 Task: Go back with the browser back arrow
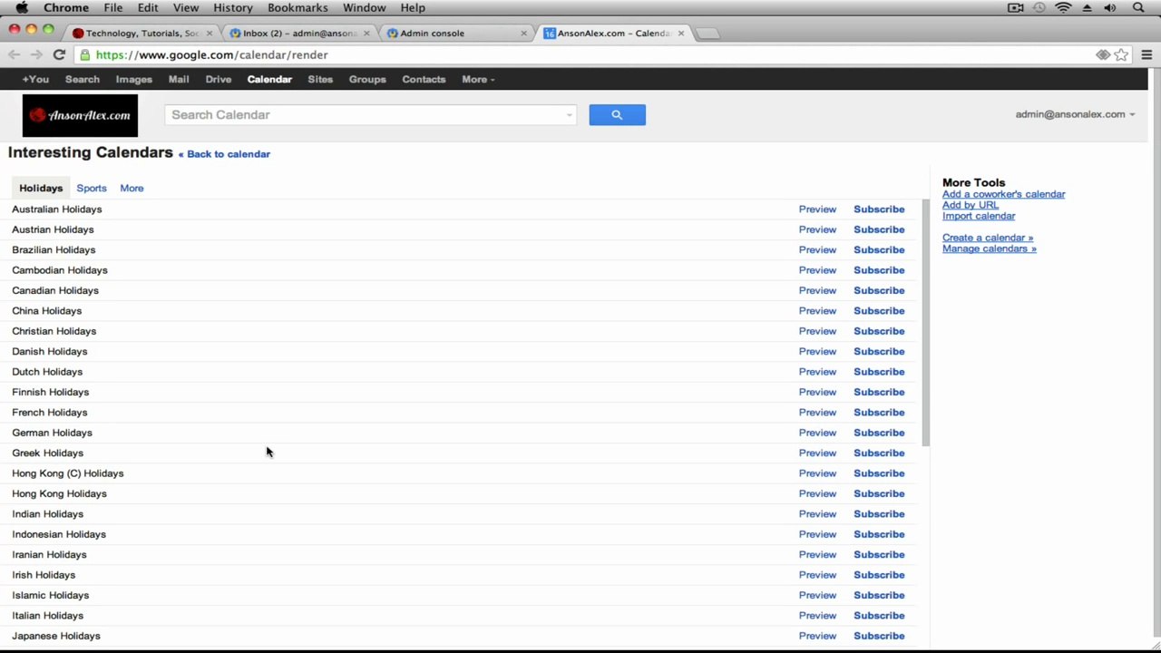[x=14, y=54]
